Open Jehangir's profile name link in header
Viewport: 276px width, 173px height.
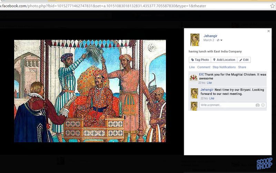coord(210,36)
